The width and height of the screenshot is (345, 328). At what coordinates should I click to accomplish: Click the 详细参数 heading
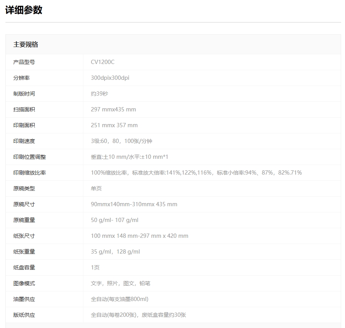point(24,10)
